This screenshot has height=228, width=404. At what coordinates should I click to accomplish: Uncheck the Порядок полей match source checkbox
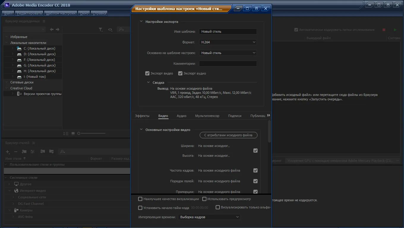(255, 181)
